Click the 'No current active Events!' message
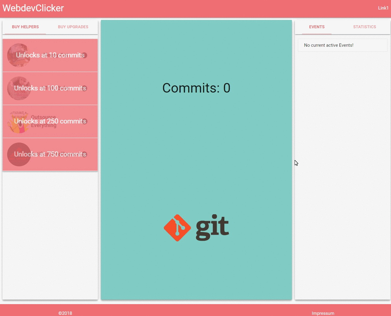The height and width of the screenshot is (316, 391). (329, 45)
